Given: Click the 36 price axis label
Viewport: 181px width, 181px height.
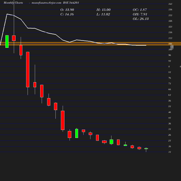Looking at the screenshot, I should [x=170, y=124].
